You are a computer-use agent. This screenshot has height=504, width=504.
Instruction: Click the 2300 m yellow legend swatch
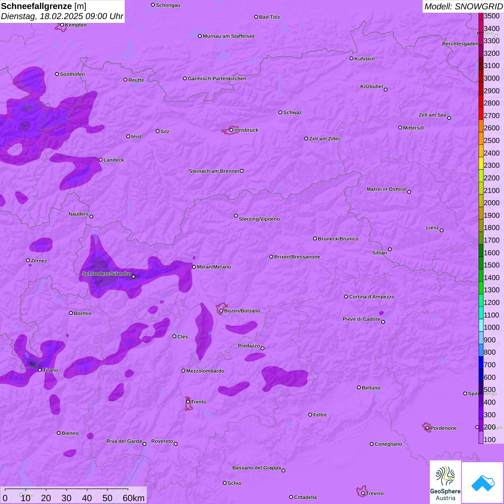tap(481, 163)
